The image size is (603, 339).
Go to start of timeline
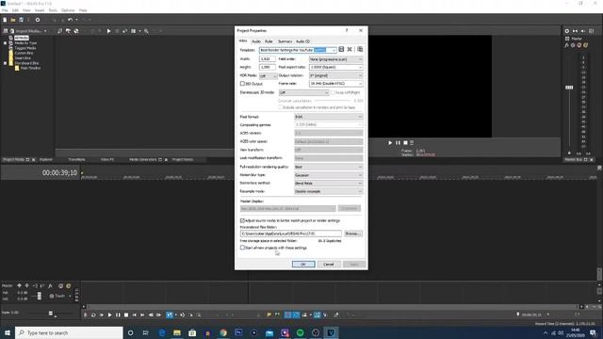[x=134, y=315]
